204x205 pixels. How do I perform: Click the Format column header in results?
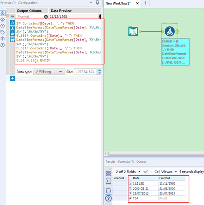(172, 178)
